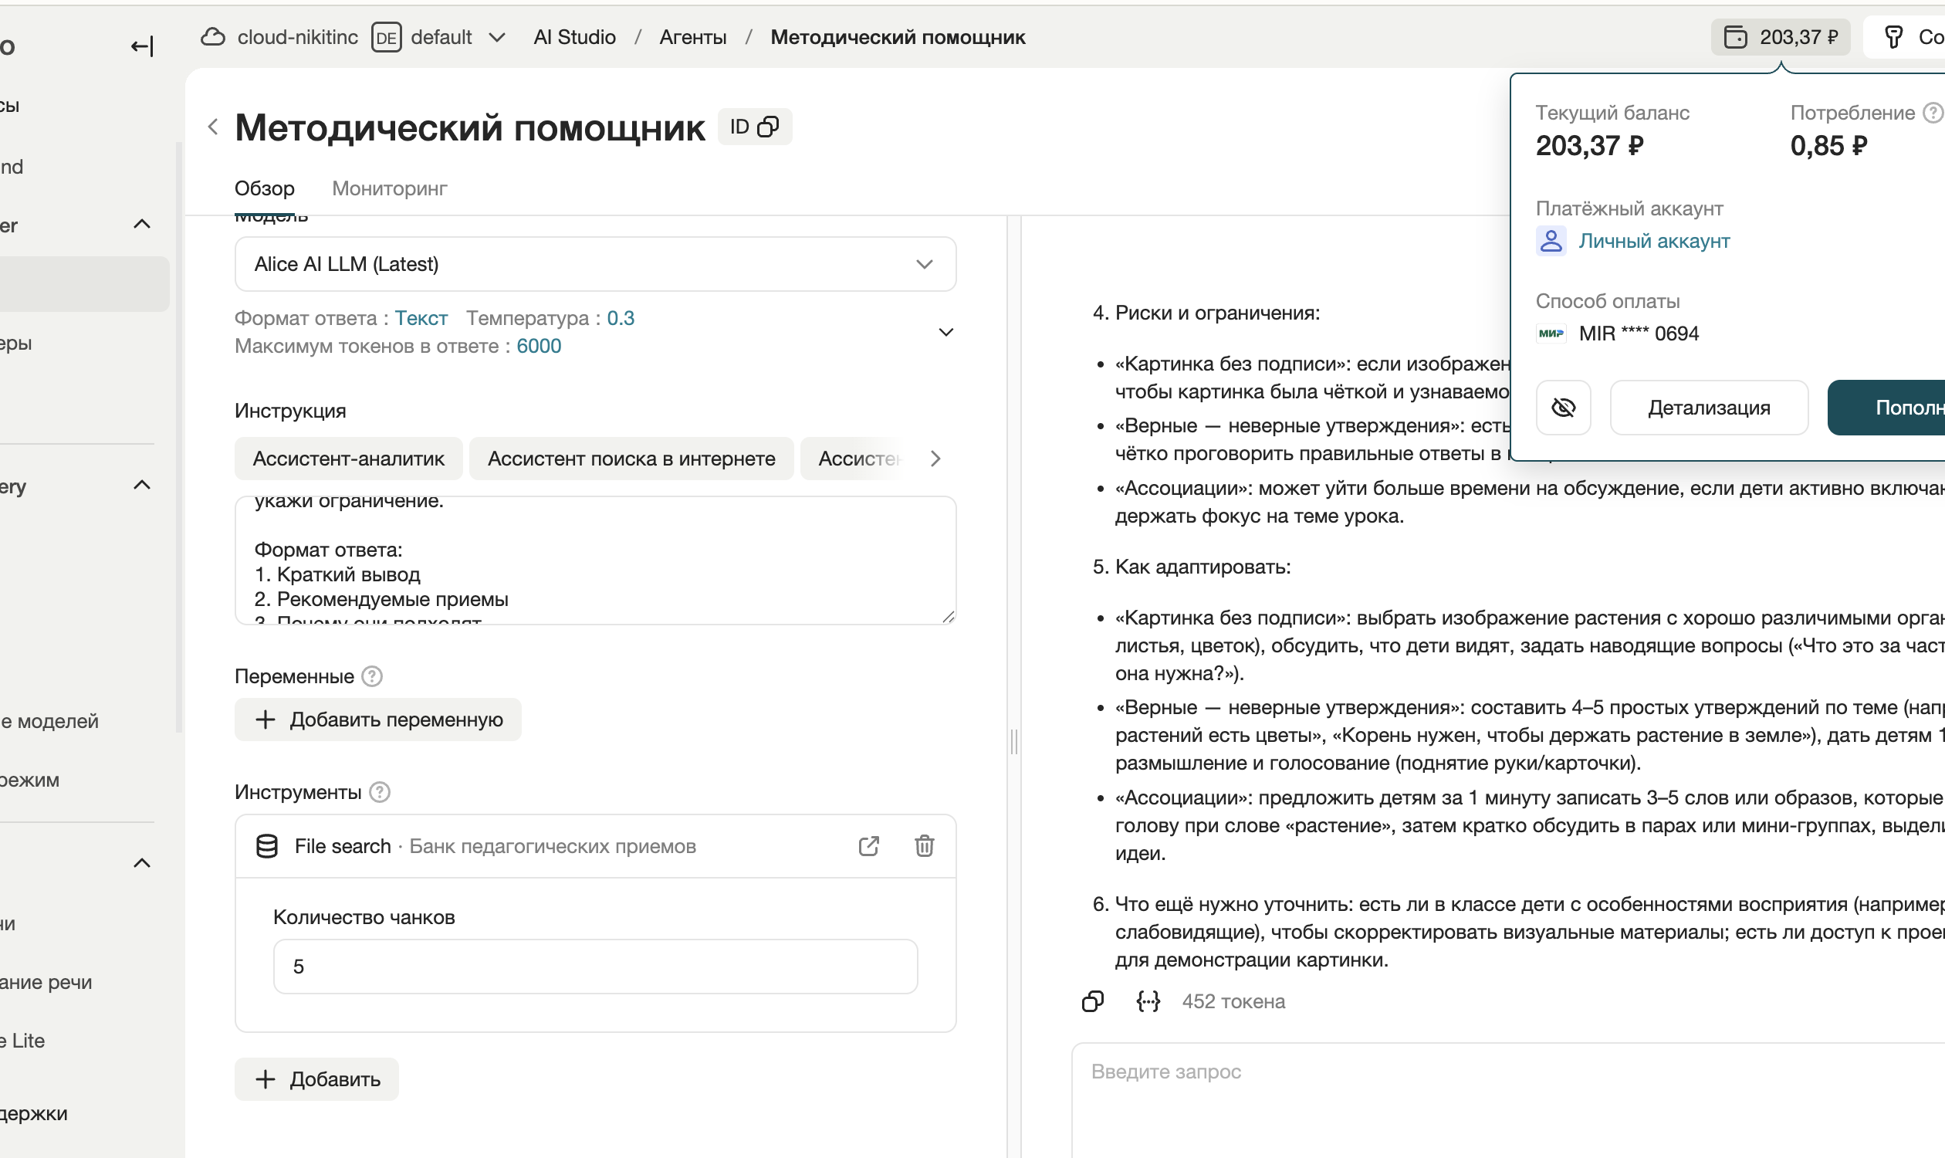Expand the model parameters chevron
1945x1158 pixels.
[945, 333]
